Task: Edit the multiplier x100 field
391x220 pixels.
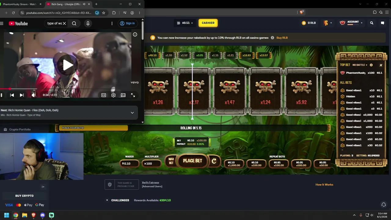Action: click(x=152, y=163)
